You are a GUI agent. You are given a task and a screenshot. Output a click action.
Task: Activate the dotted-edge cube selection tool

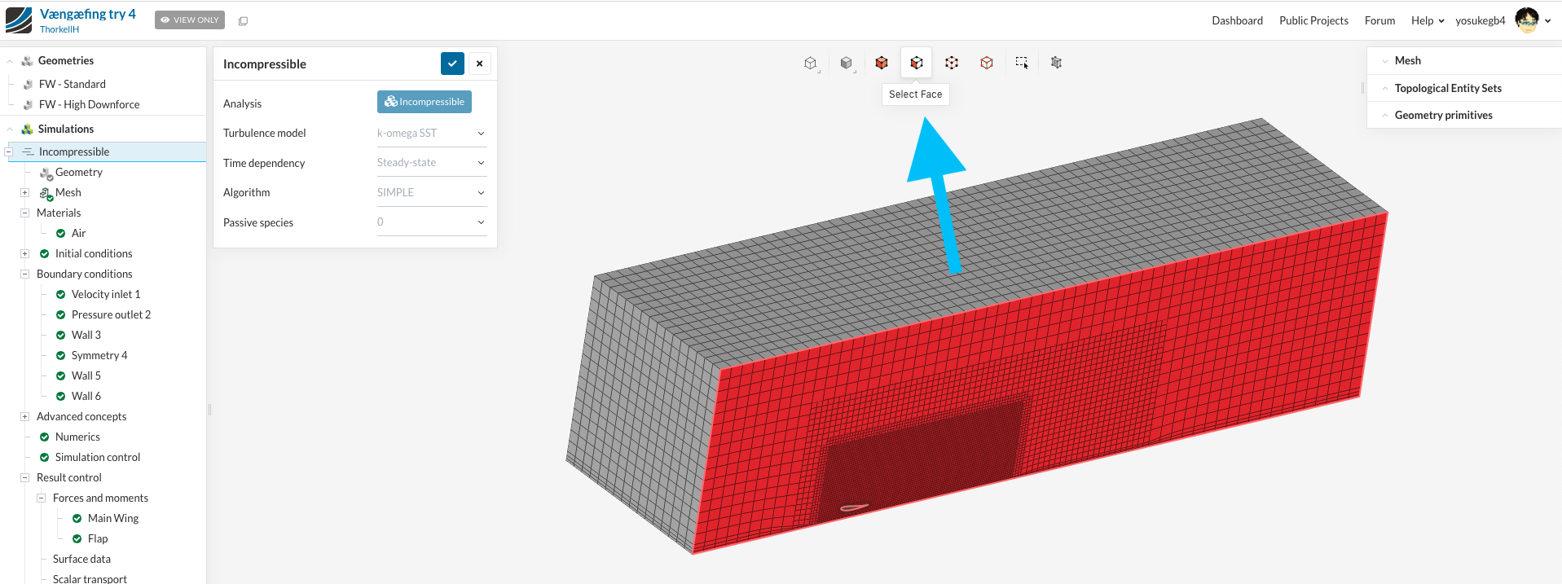[952, 63]
